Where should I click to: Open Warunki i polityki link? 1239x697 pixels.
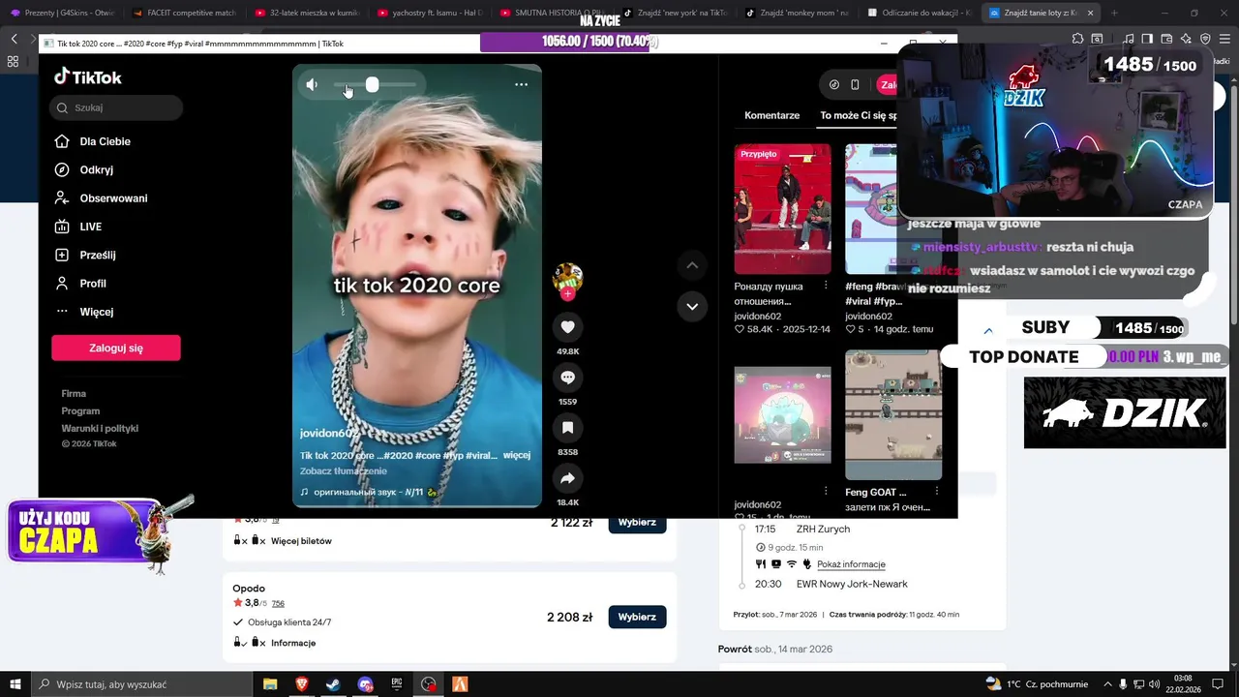coord(100,429)
